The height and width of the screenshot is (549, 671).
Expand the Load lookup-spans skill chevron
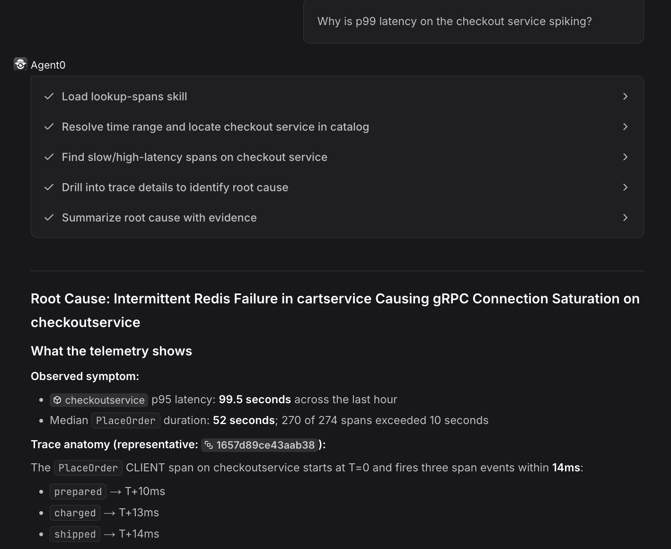[625, 97]
